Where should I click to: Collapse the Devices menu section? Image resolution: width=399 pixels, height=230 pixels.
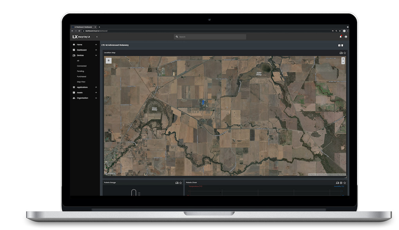pyautogui.click(x=96, y=55)
